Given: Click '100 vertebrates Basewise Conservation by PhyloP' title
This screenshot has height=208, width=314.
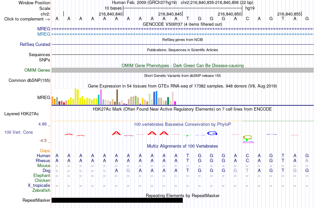Looking at the screenshot, I should tap(182, 124).
